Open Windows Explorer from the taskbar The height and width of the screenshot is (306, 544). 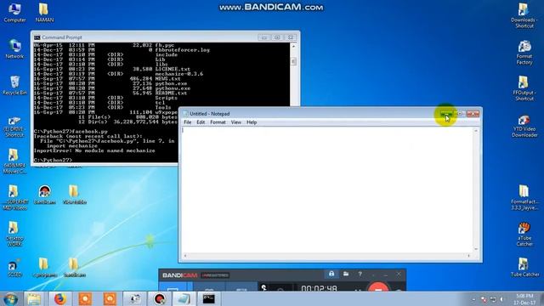click(x=34, y=298)
